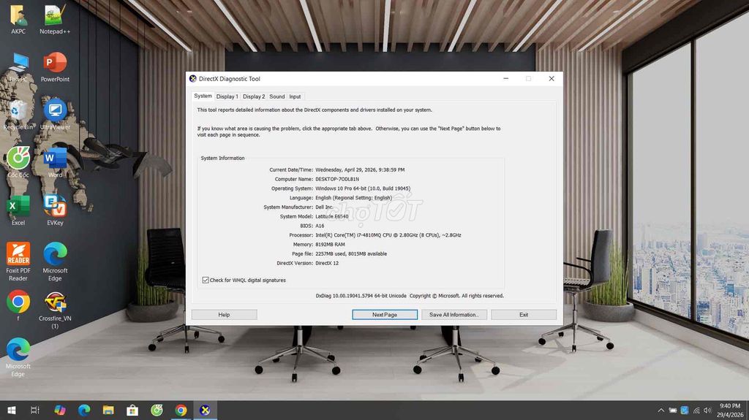749x420 pixels.
Task: Switch to the Display 1 tab
Action: [x=227, y=96]
